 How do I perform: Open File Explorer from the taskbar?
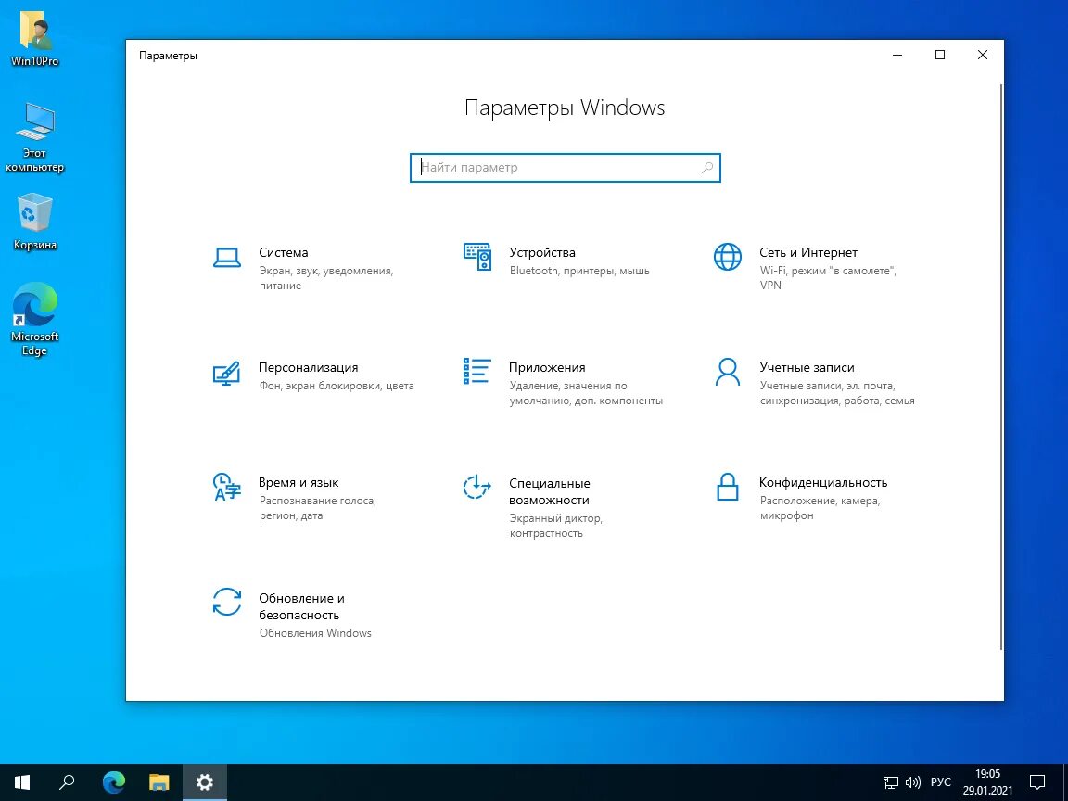click(x=159, y=782)
